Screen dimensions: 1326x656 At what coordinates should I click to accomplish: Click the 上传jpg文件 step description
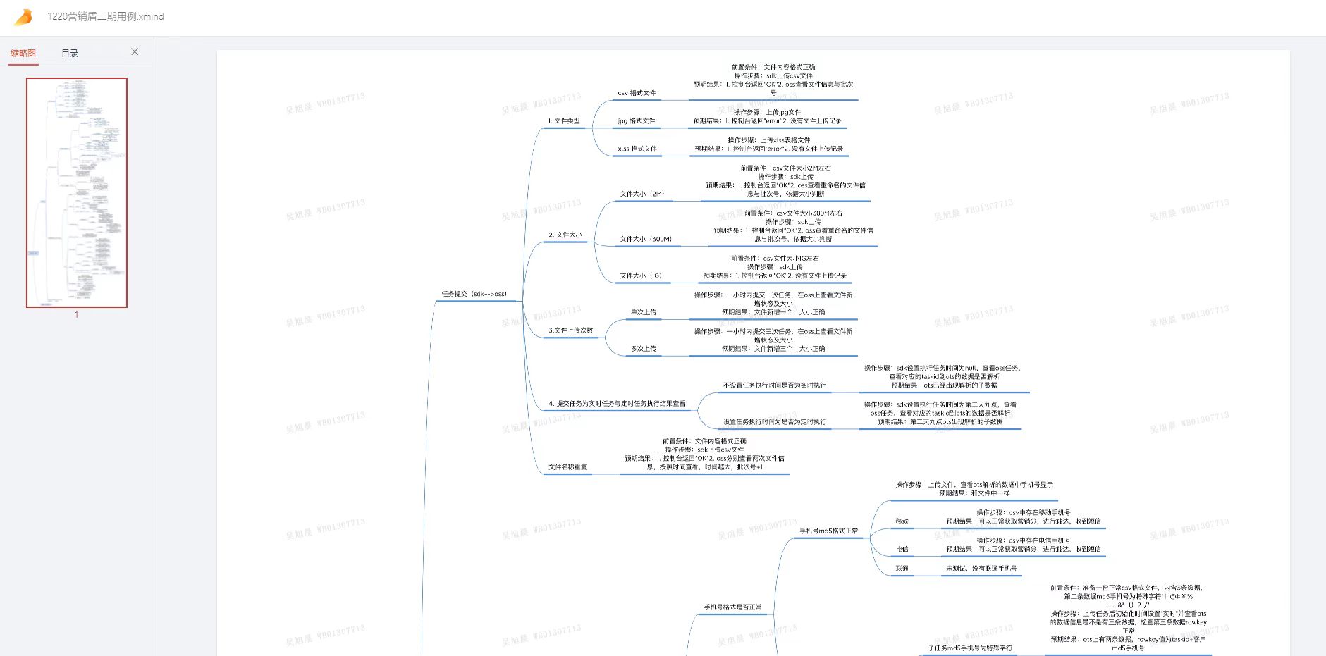[x=767, y=112]
